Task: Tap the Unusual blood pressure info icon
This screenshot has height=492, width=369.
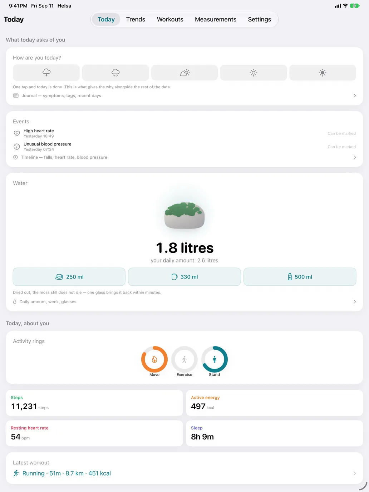Action: (x=17, y=147)
